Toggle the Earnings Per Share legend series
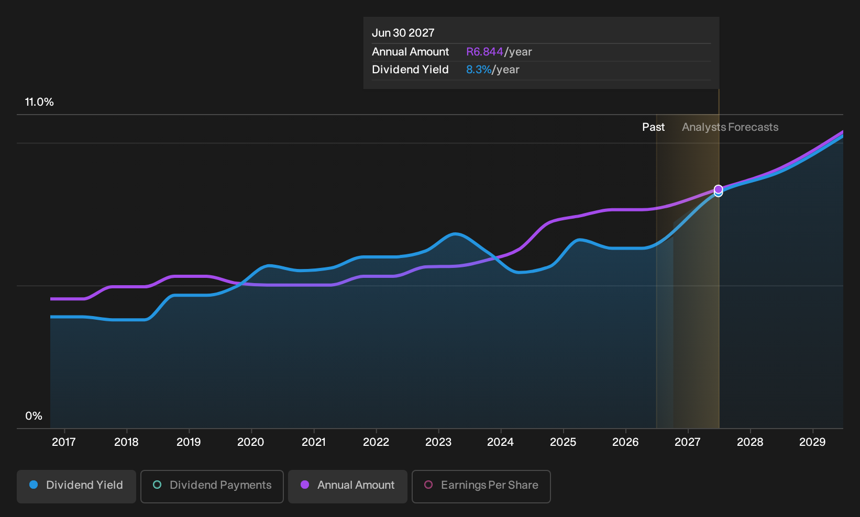The image size is (860, 517). click(x=481, y=486)
